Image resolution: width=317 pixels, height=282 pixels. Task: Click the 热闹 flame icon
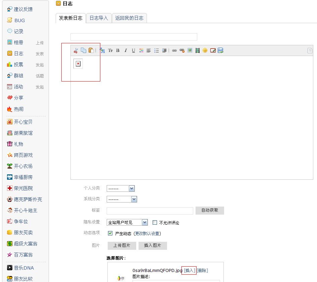coord(10,109)
